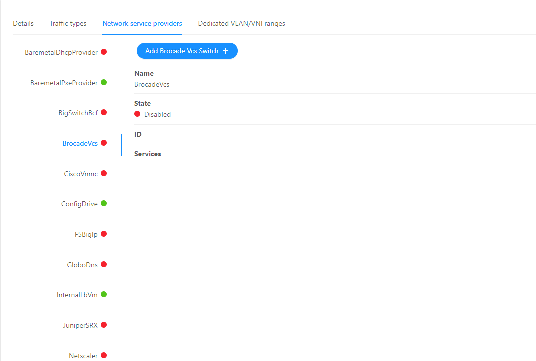The height and width of the screenshot is (361, 536).
Task: Click the Name field label
Action: 144,74
